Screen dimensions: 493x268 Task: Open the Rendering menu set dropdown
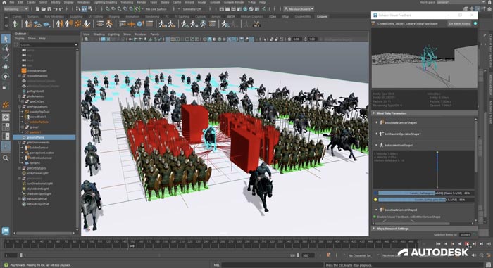click(x=15, y=9)
